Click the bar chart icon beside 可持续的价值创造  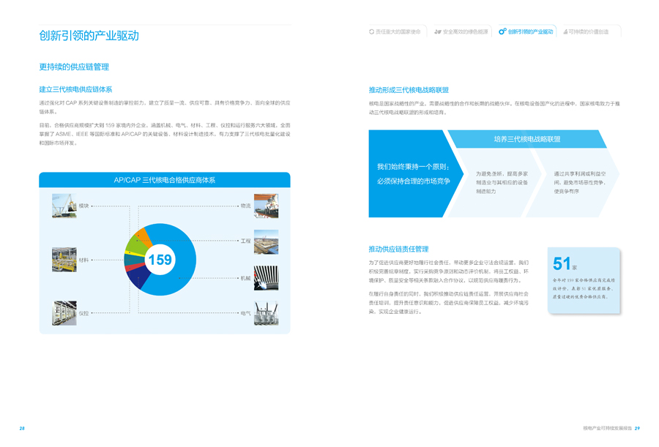565,31
